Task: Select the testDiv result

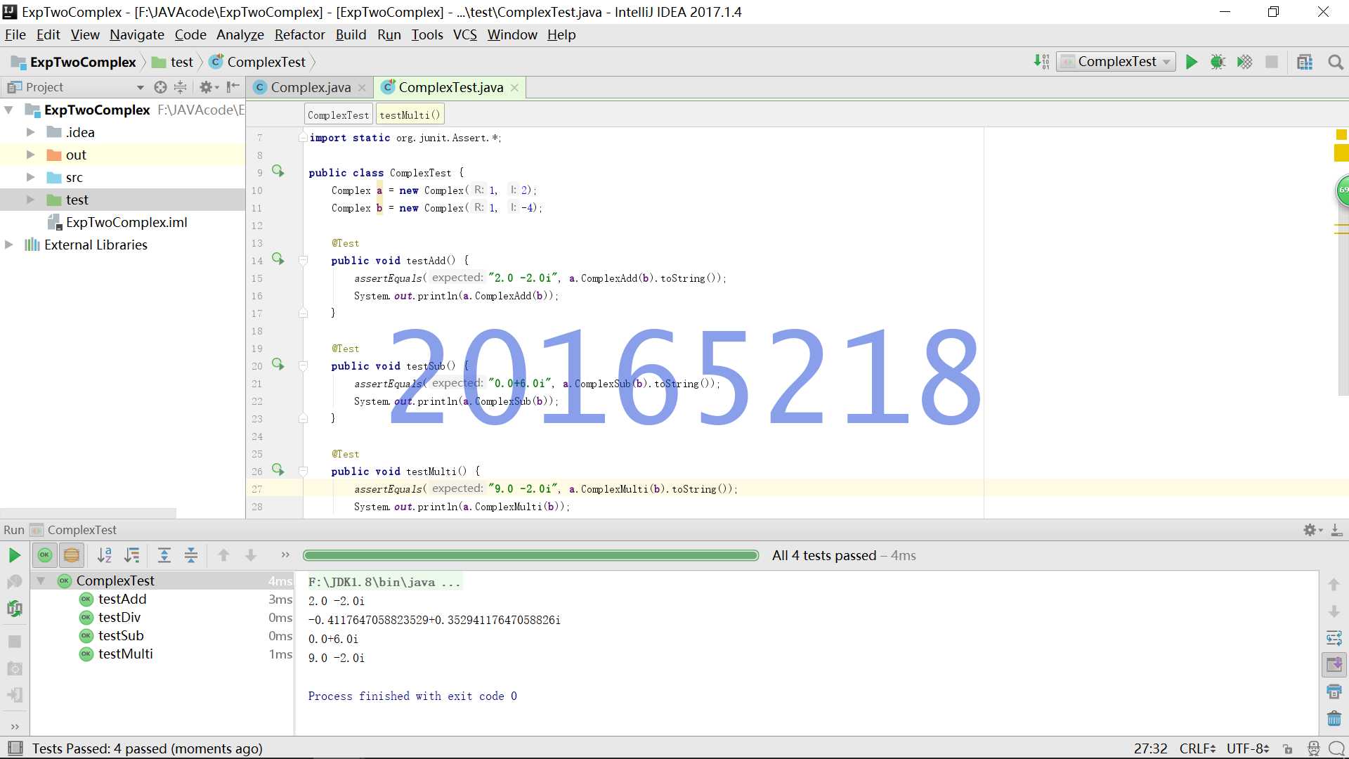Action: [x=119, y=617]
